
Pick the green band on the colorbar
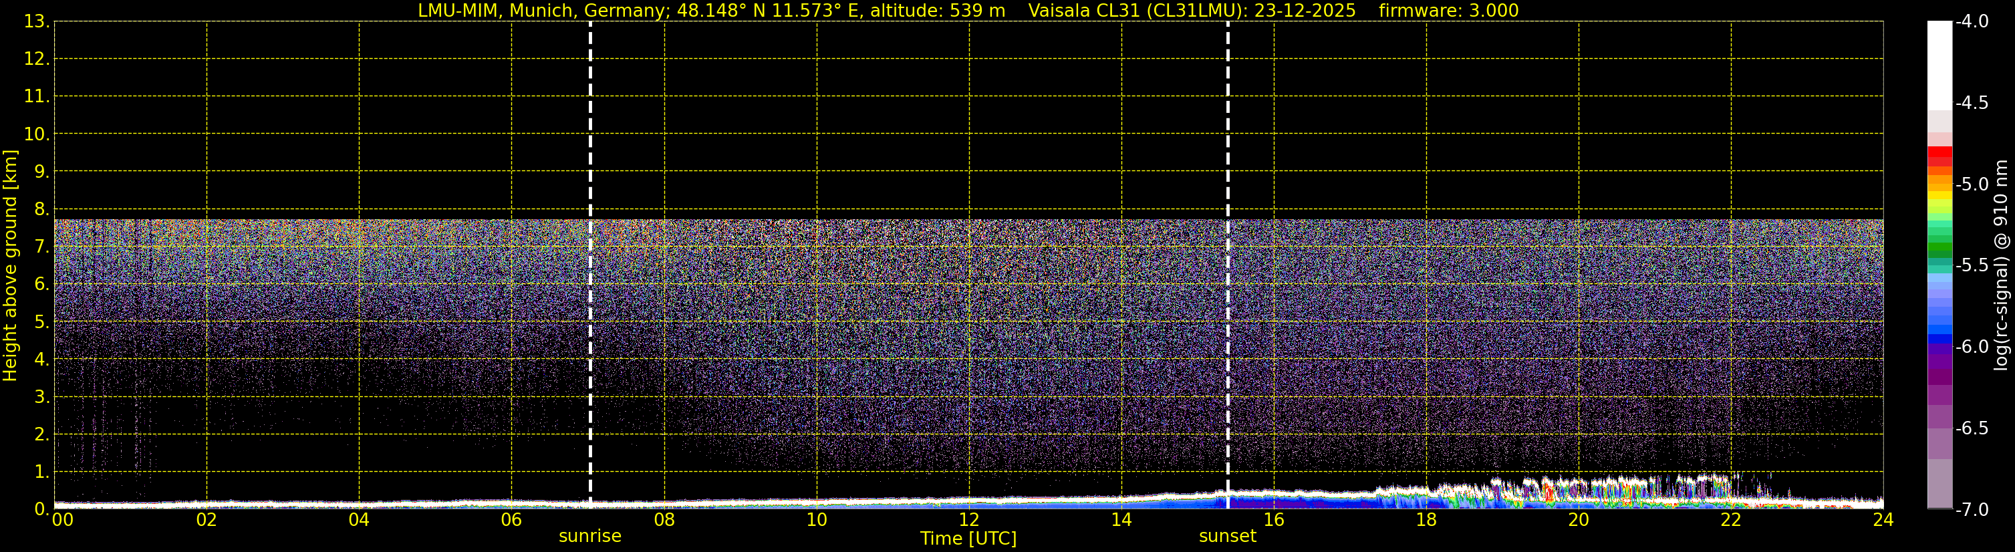pos(1939,249)
